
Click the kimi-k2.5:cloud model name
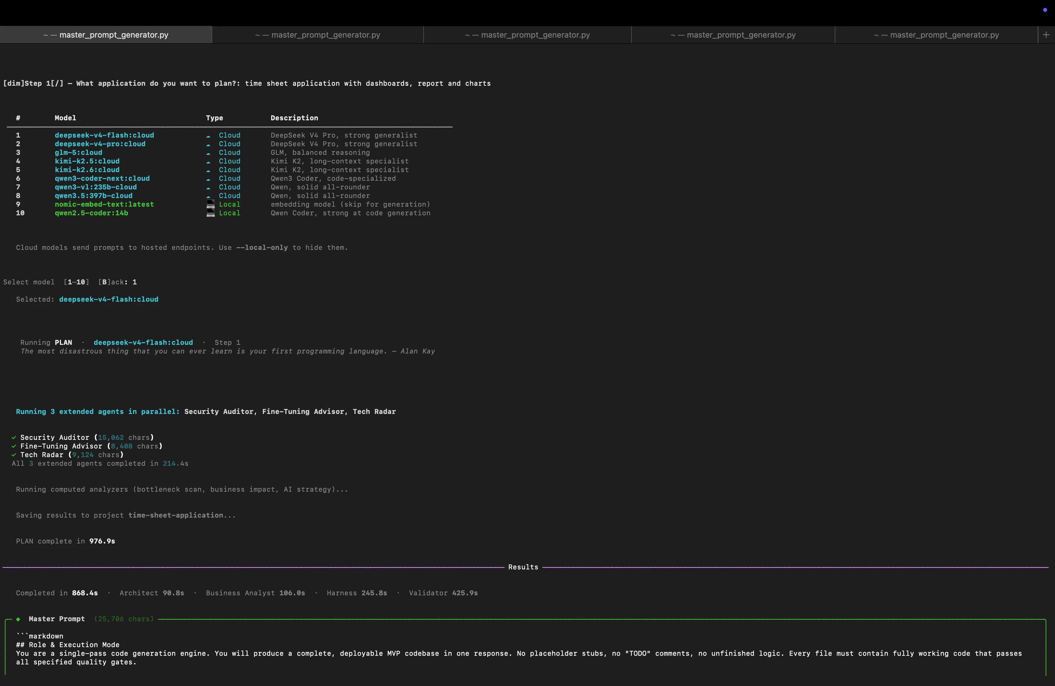pyautogui.click(x=87, y=161)
